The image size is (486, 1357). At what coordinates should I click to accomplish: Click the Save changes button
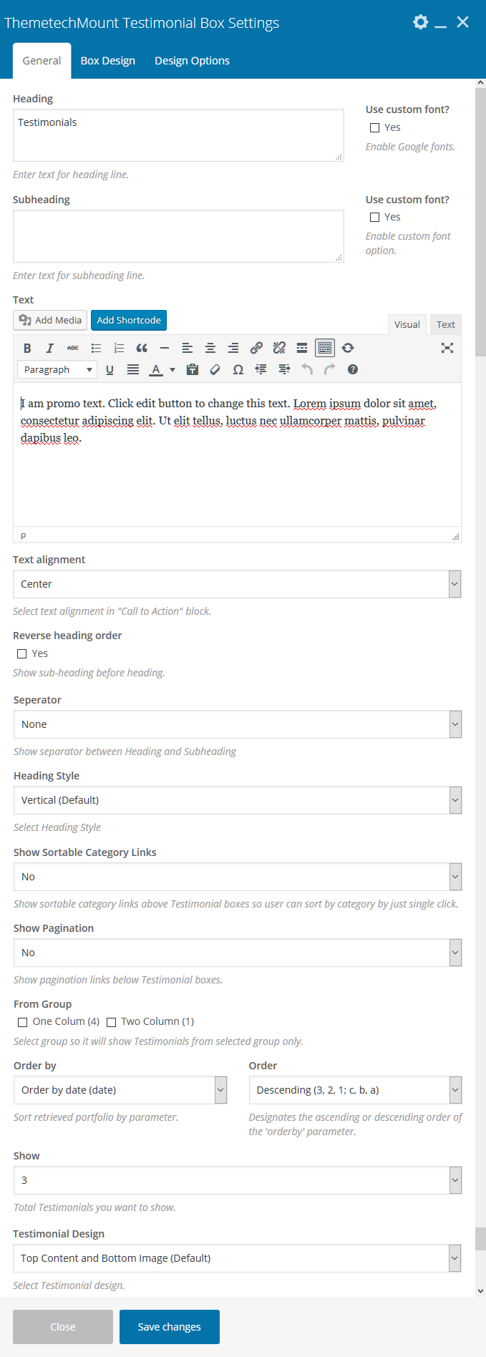tap(170, 1327)
